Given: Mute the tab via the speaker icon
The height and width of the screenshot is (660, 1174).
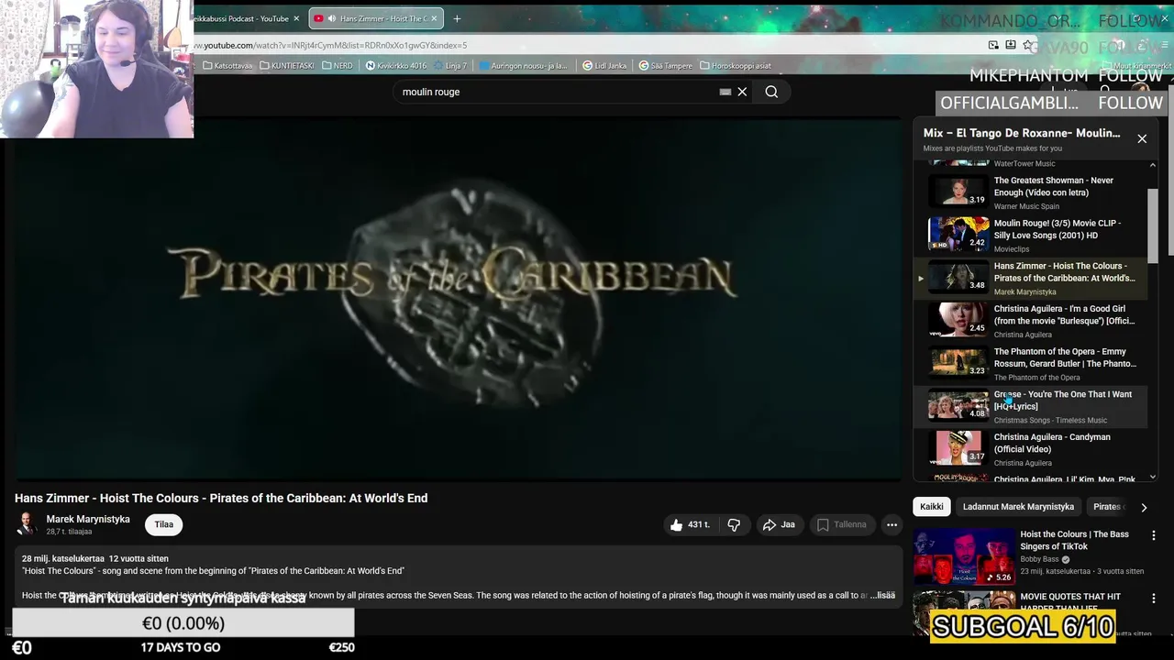Looking at the screenshot, I should coord(332,18).
